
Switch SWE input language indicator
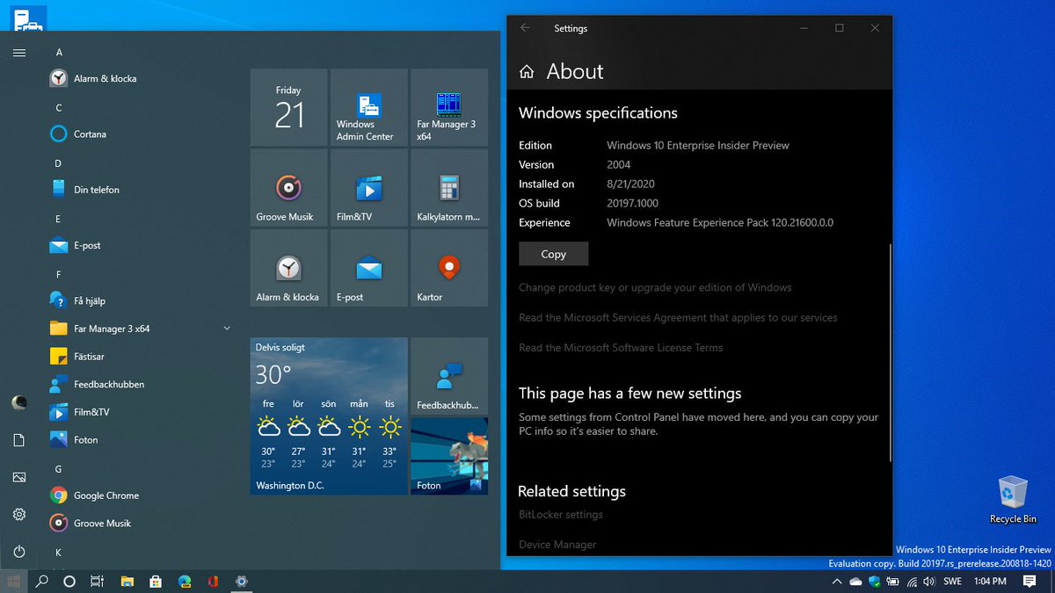(953, 582)
